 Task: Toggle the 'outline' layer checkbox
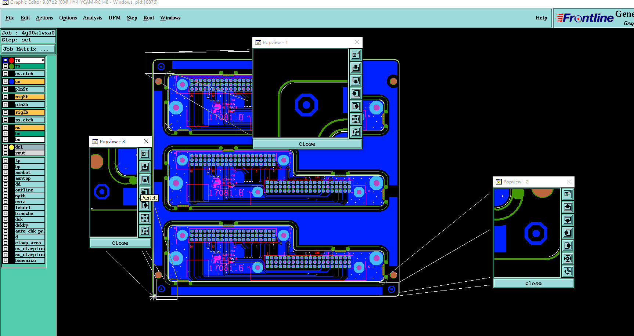pos(6,190)
